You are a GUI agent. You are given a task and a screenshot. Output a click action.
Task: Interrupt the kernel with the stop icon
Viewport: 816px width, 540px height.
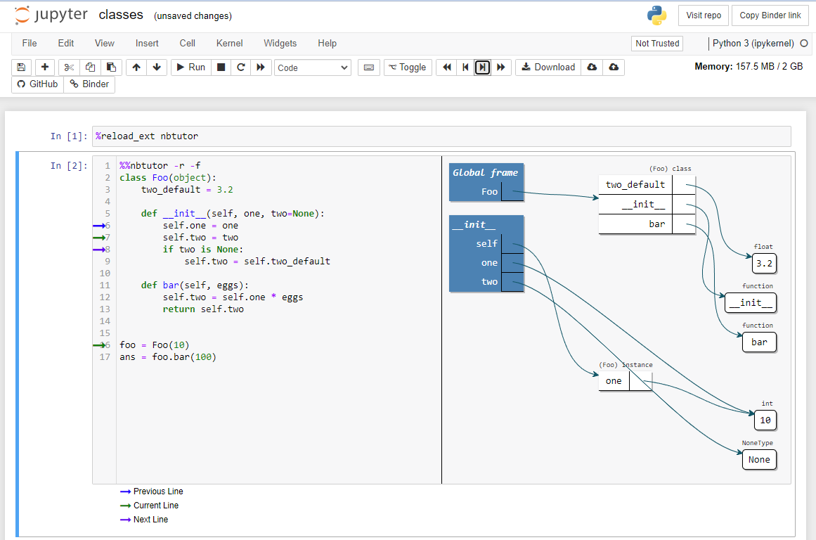point(221,67)
